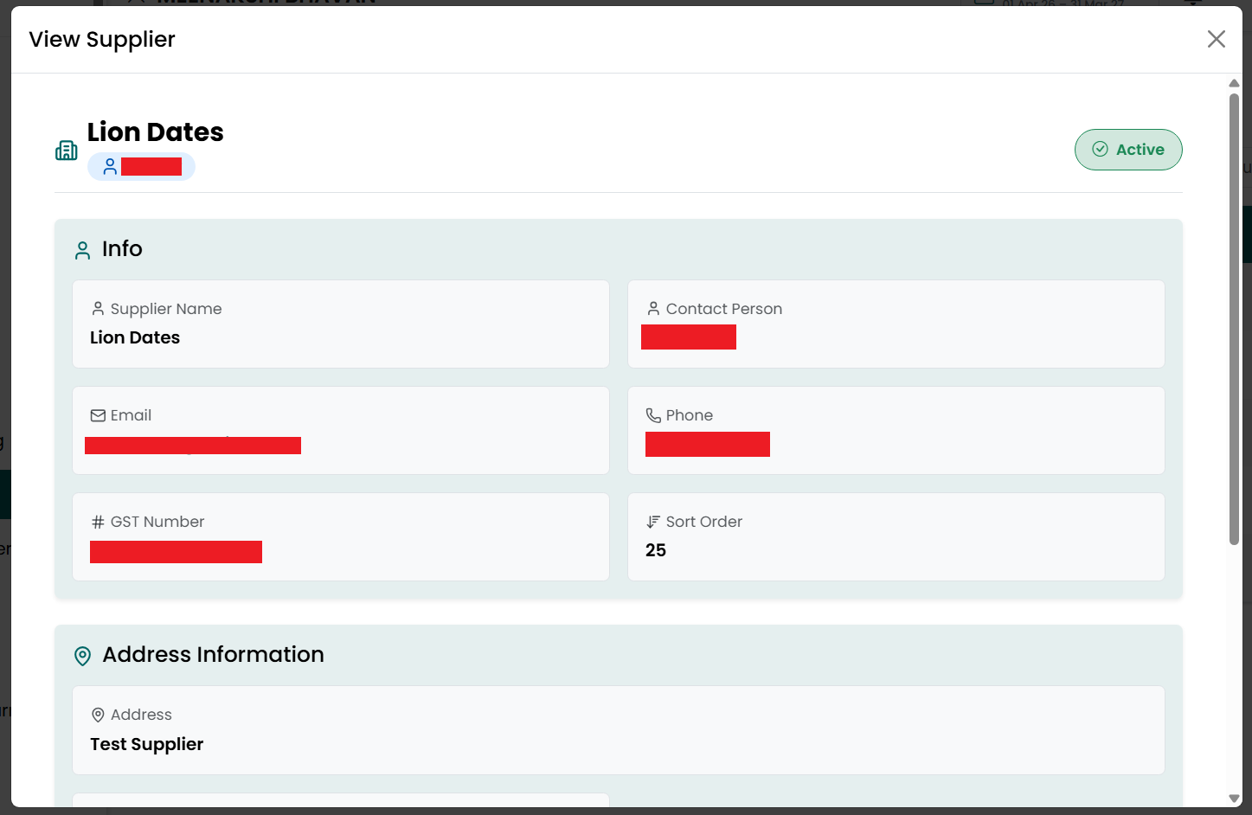Screen dimensions: 1252x815
Task: Click the building icon beside Lion Dates
Action: coord(67,151)
